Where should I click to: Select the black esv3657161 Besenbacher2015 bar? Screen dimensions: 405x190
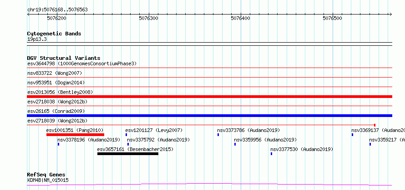click(x=127, y=154)
